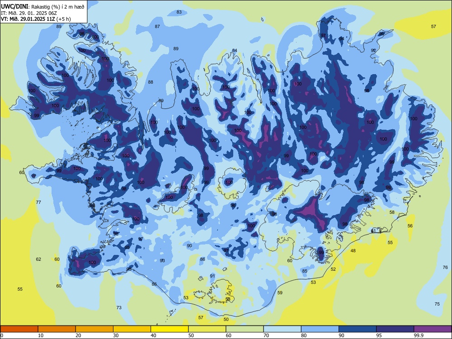Click the orange 10–20 legend swatch

pos(57,329)
